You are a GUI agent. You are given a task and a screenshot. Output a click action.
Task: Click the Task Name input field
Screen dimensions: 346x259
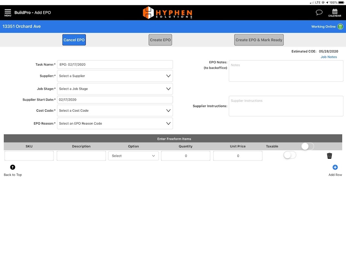pos(115,64)
